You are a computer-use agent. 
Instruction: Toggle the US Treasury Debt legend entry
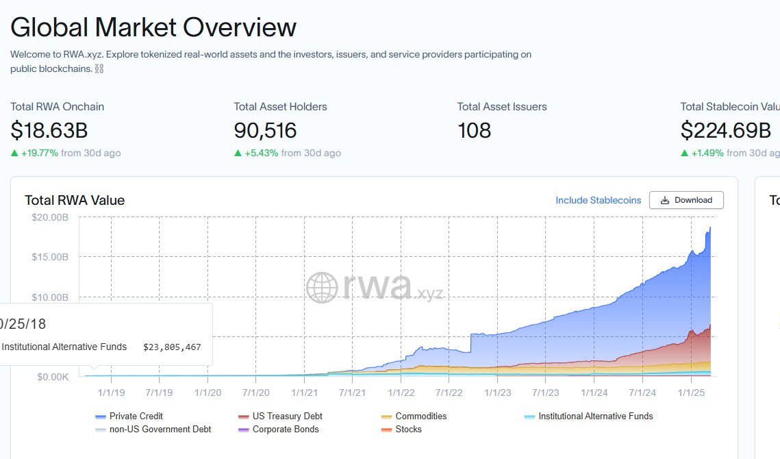pos(280,417)
